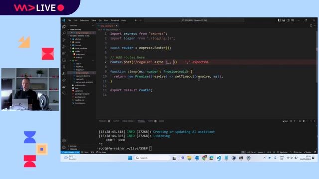Open Microsoft Edge from the taskbar
Viewport: 319px width, 179px height.
click(211, 158)
